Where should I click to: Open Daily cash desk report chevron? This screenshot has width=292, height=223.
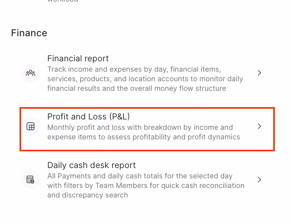pyautogui.click(x=259, y=180)
